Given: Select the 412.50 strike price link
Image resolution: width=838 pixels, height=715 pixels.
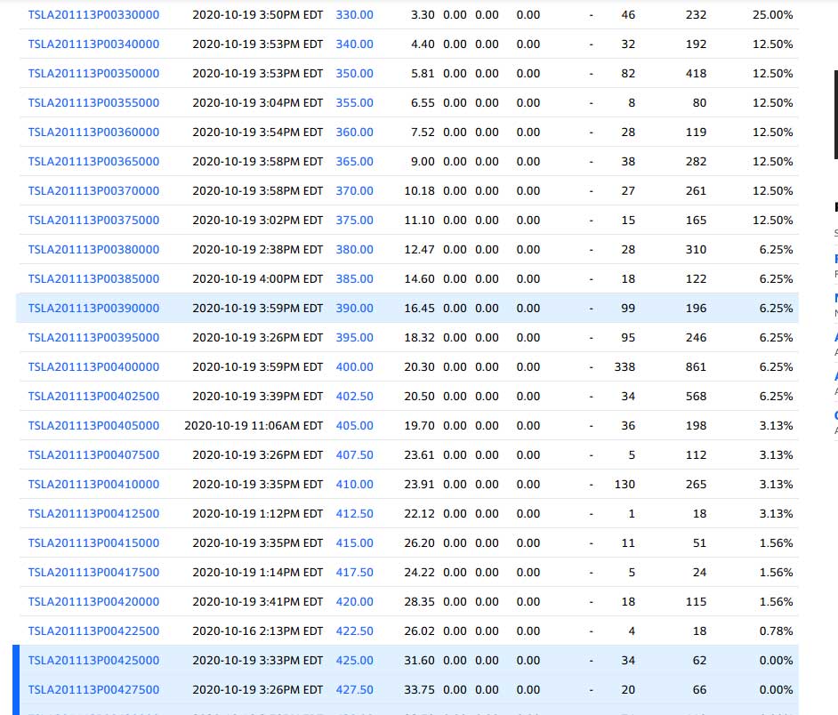Looking at the screenshot, I should tap(354, 515).
